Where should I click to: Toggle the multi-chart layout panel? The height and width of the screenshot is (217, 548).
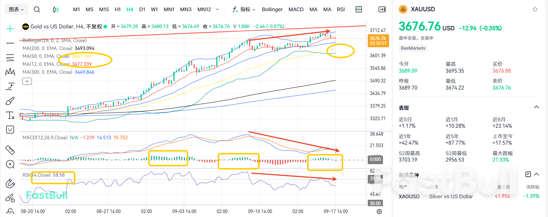359,9
